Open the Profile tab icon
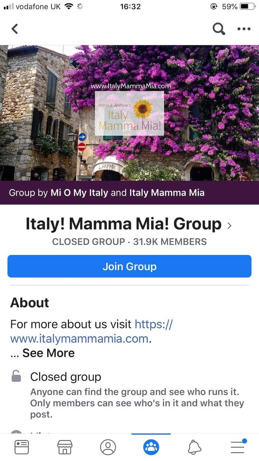Viewport: 259px width, 461px height. [x=108, y=447]
